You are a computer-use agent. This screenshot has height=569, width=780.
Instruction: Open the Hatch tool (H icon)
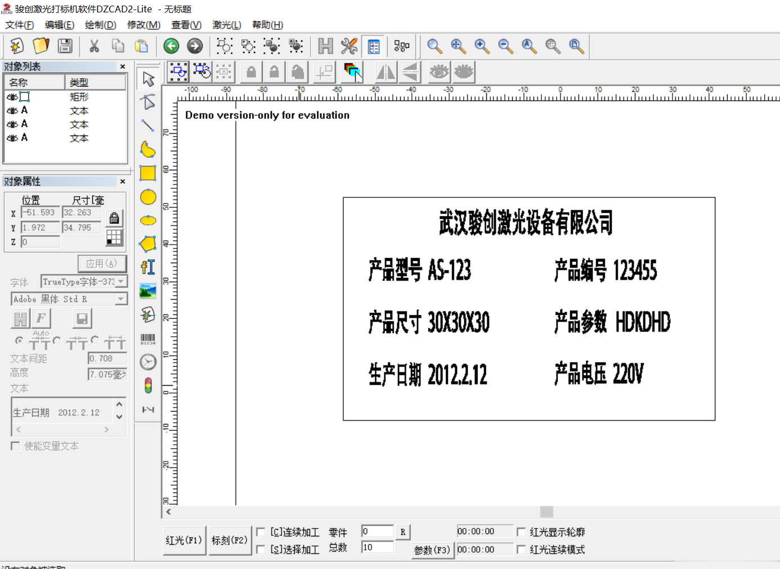click(325, 46)
